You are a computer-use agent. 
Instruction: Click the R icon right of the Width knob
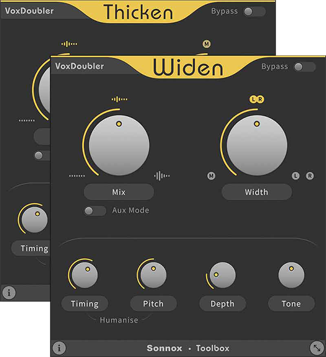pos(310,176)
